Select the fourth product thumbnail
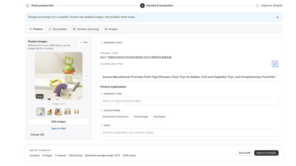The height and width of the screenshot is (166, 296). coord(68,112)
